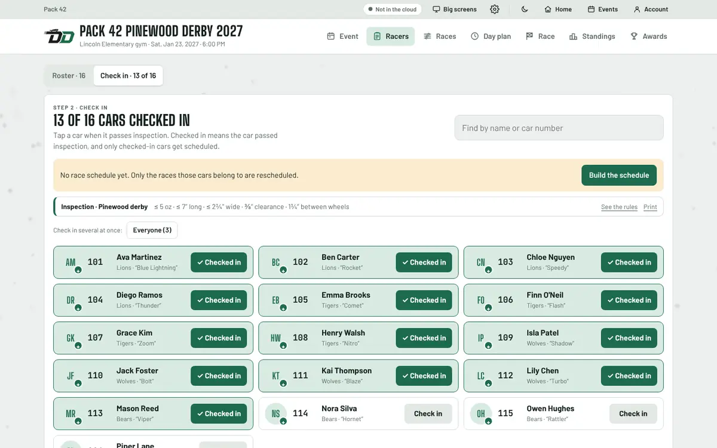Open the Event tab
The image size is (717, 448).
point(342,36)
